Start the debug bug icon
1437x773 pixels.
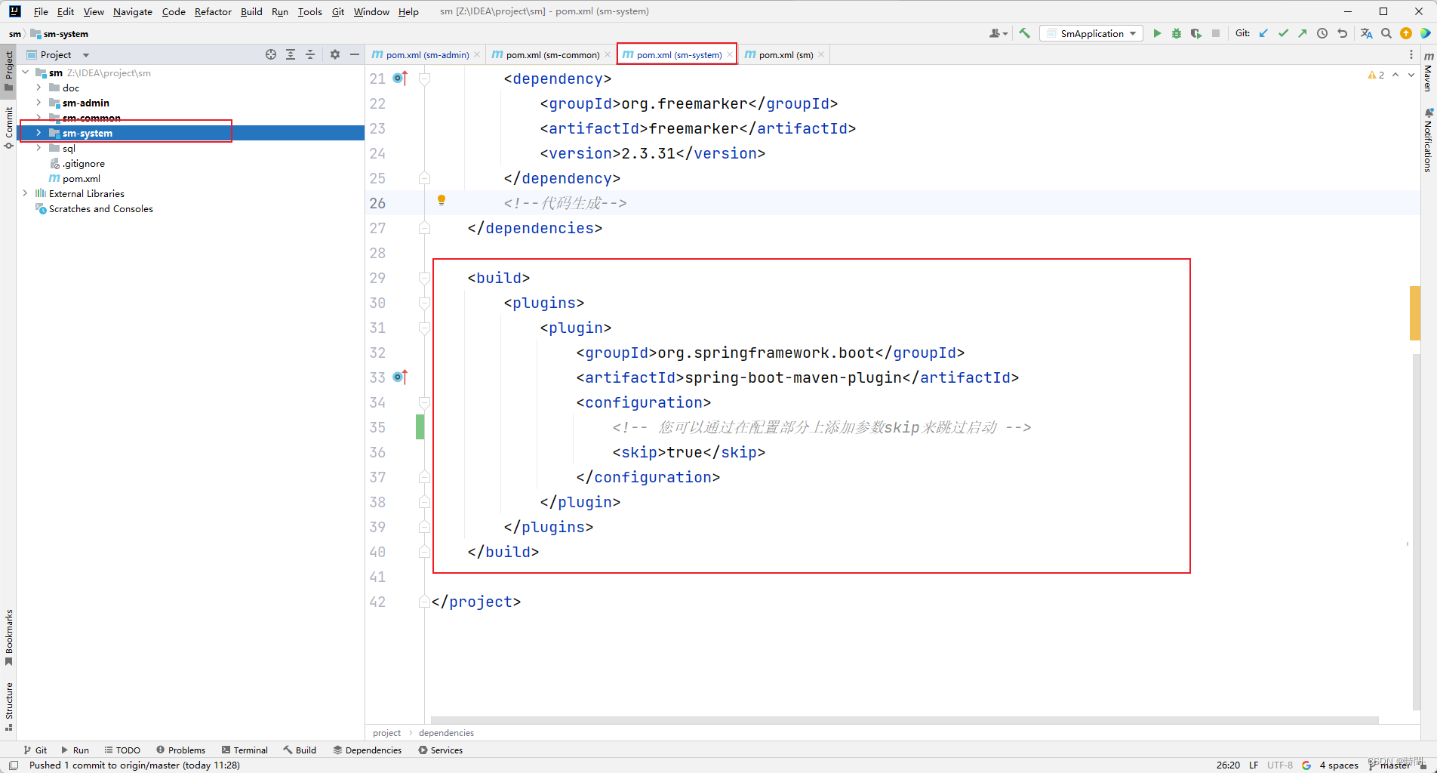[x=1176, y=33]
